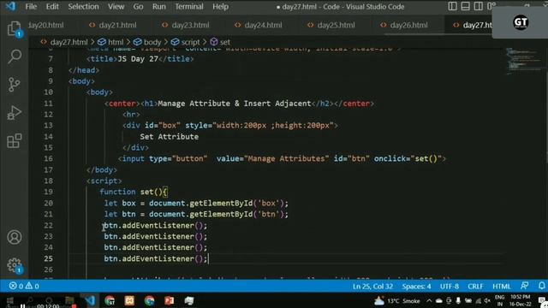
Task: Click the code minimap overview
Action: pyautogui.click(x=524, y=61)
